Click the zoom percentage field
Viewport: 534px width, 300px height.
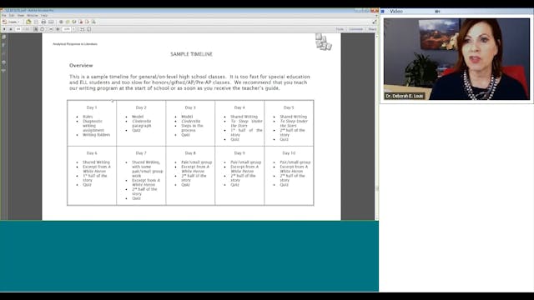click(67, 29)
